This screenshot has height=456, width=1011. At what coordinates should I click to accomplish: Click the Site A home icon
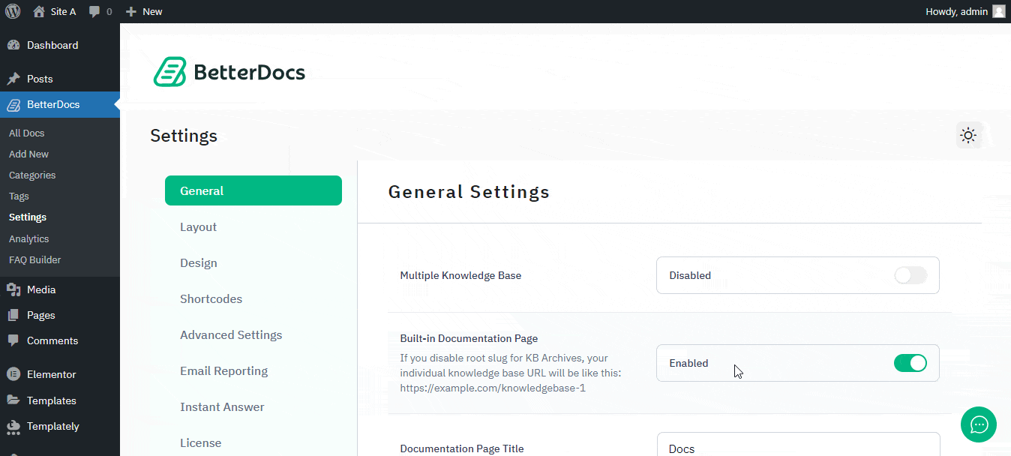(37, 11)
